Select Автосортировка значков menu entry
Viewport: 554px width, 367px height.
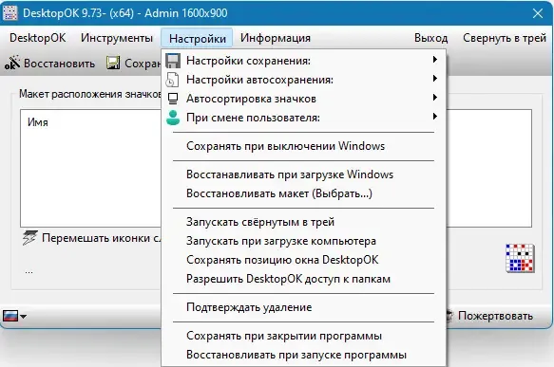(304, 99)
